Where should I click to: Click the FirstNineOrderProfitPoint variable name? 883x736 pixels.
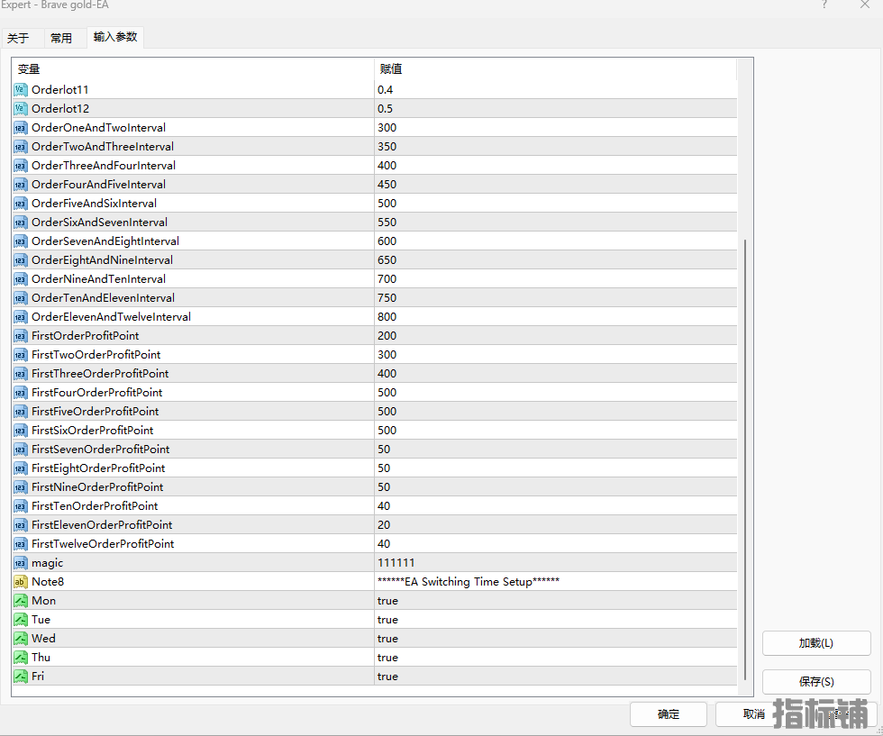[x=97, y=487]
